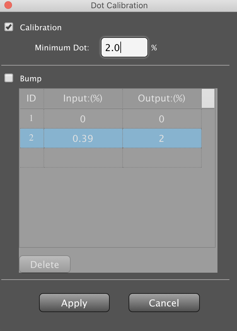Click the Input:(%) column header

83,98
